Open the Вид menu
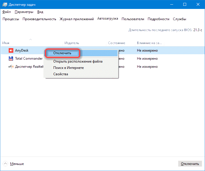This screenshot has height=171, width=205. click(x=40, y=12)
